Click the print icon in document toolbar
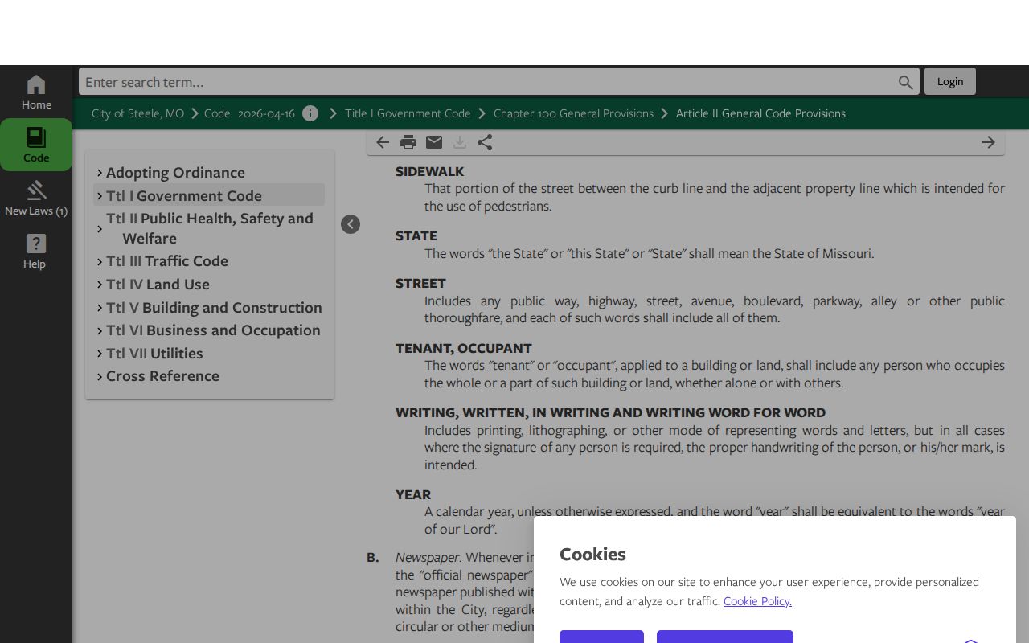1029x643 pixels. point(408,142)
